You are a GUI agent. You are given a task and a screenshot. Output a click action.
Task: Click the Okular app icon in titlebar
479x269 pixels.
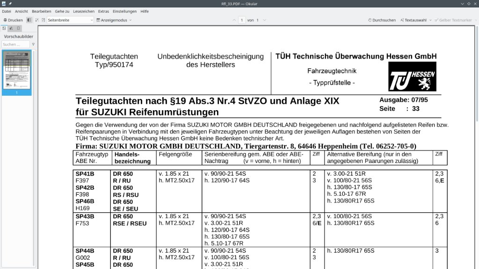(4, 3)
